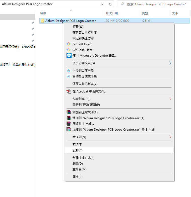
Task: Click WinRAR icon beside 添加到压缩文件(A)
Action: [69, 112]
